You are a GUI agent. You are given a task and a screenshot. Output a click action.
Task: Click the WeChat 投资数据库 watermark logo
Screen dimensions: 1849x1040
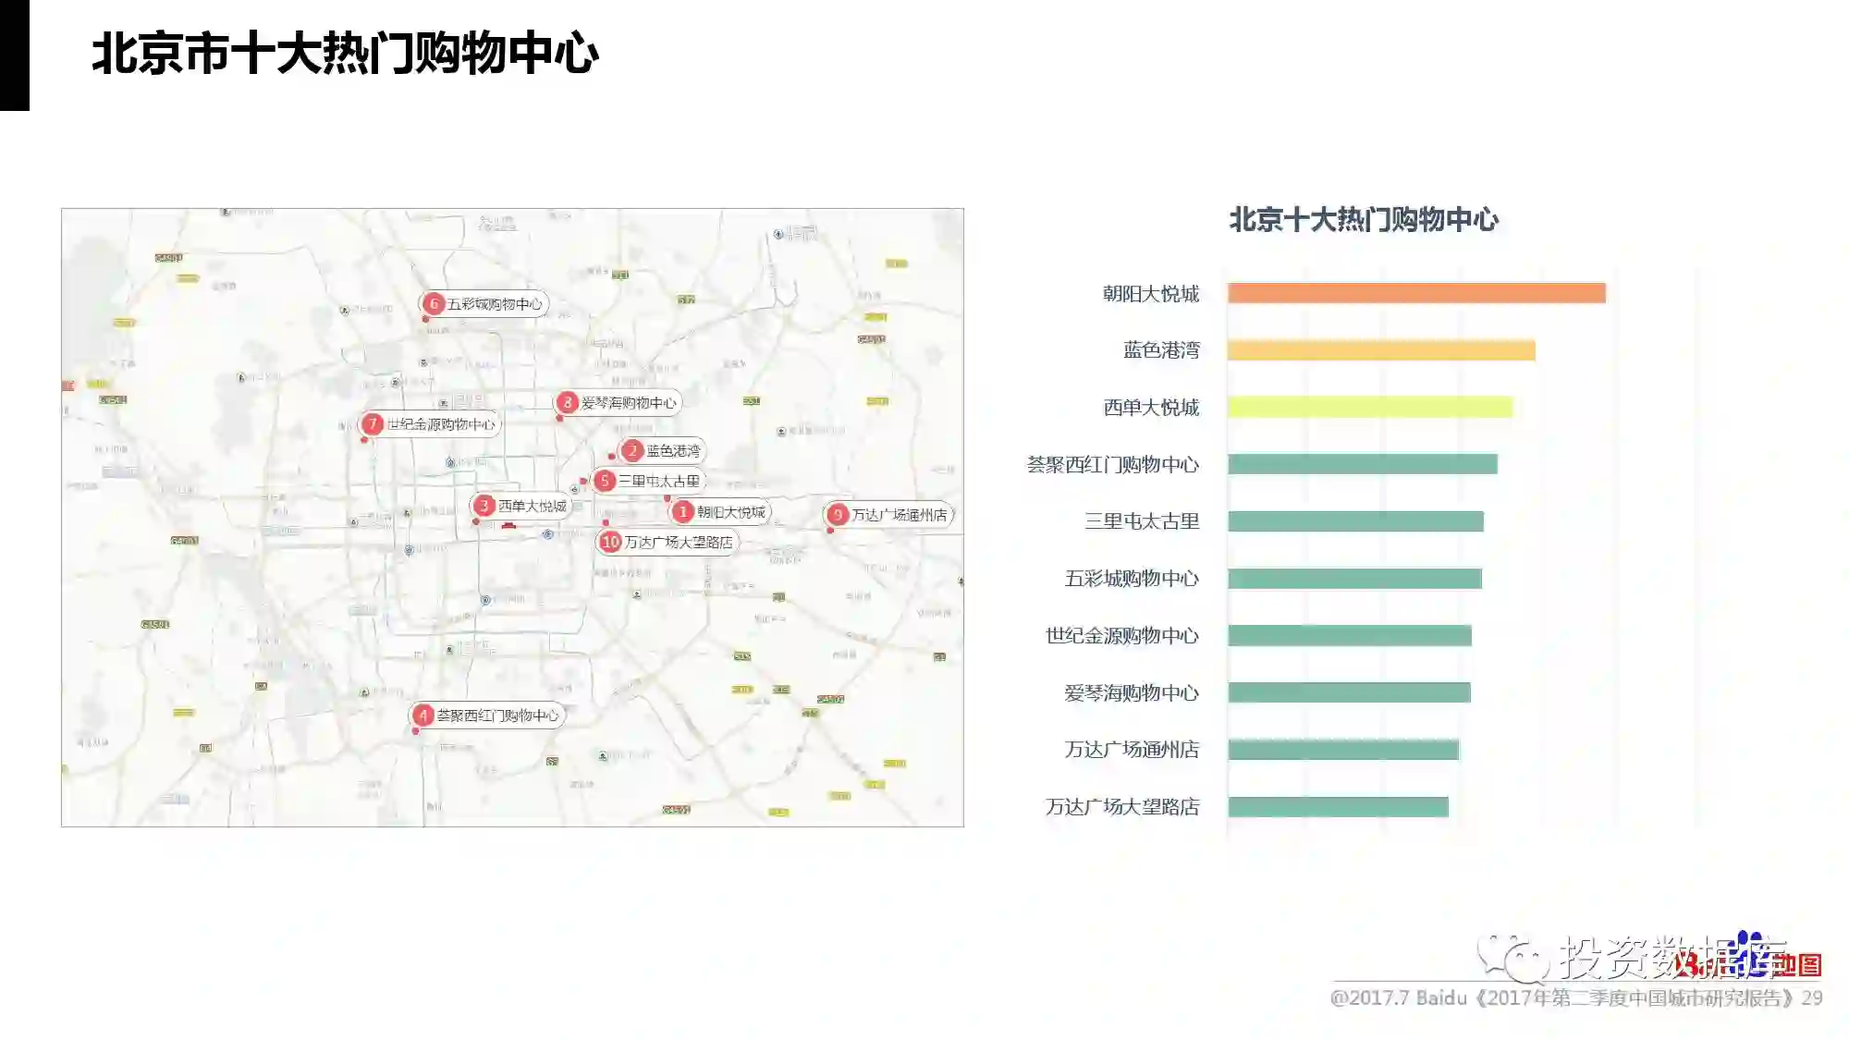pos(1513,959)
